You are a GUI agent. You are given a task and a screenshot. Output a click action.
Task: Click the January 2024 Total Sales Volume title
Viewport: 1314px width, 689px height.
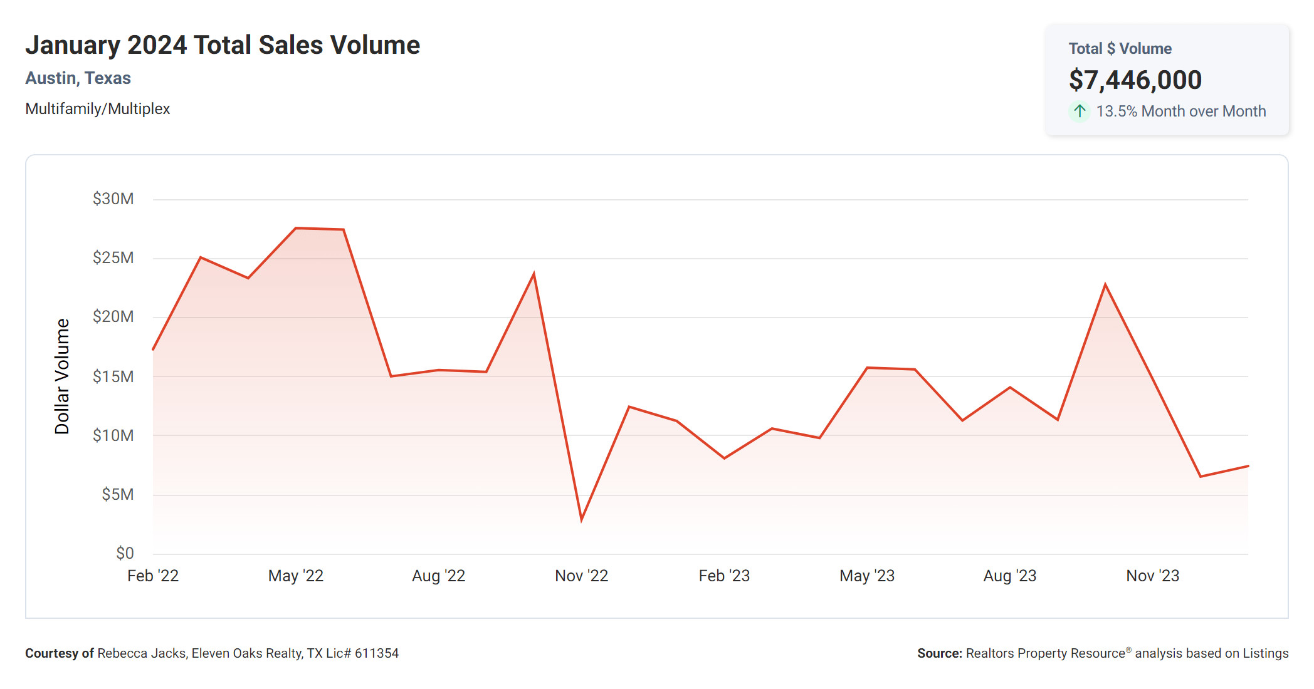[x=223, y=45]
